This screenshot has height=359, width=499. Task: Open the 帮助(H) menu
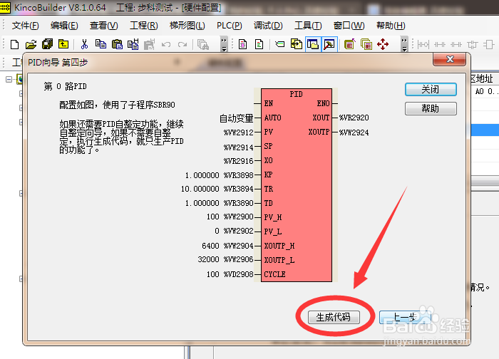pos(391,26)
